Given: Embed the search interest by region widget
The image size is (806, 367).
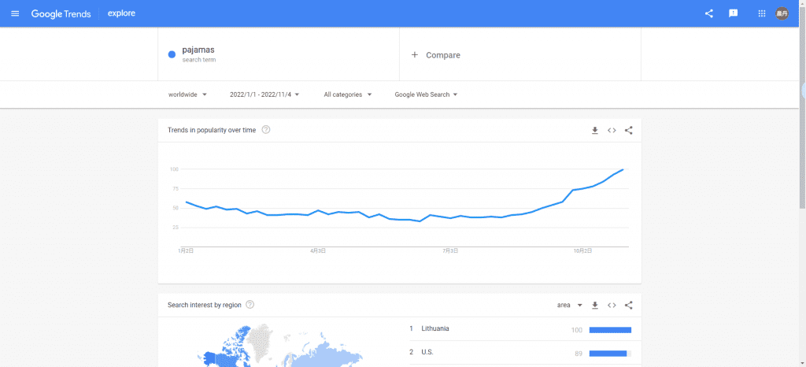Looking at the screenshot, I should 612,305.
